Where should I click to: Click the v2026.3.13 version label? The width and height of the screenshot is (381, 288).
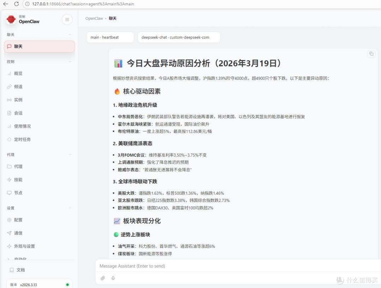29,284
